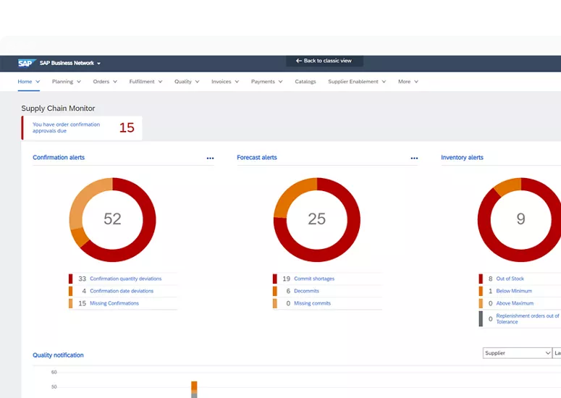Screen dimensions: 561x398
Task: Open Forecast alerts three-dot menu
Action: pos(414,158)
